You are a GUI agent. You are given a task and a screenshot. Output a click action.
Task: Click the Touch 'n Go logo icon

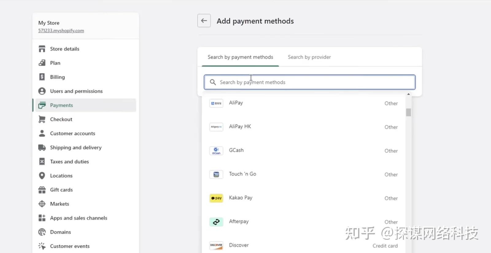(216, 174)
